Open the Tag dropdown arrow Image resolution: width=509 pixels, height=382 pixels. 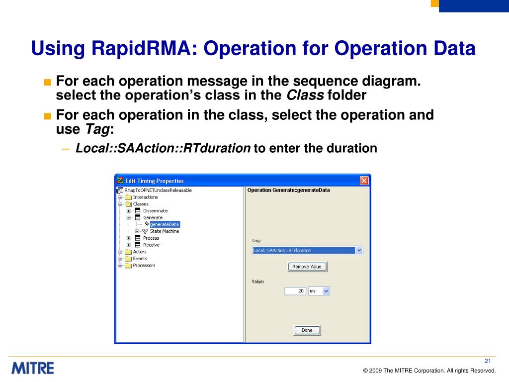point(359,251)
